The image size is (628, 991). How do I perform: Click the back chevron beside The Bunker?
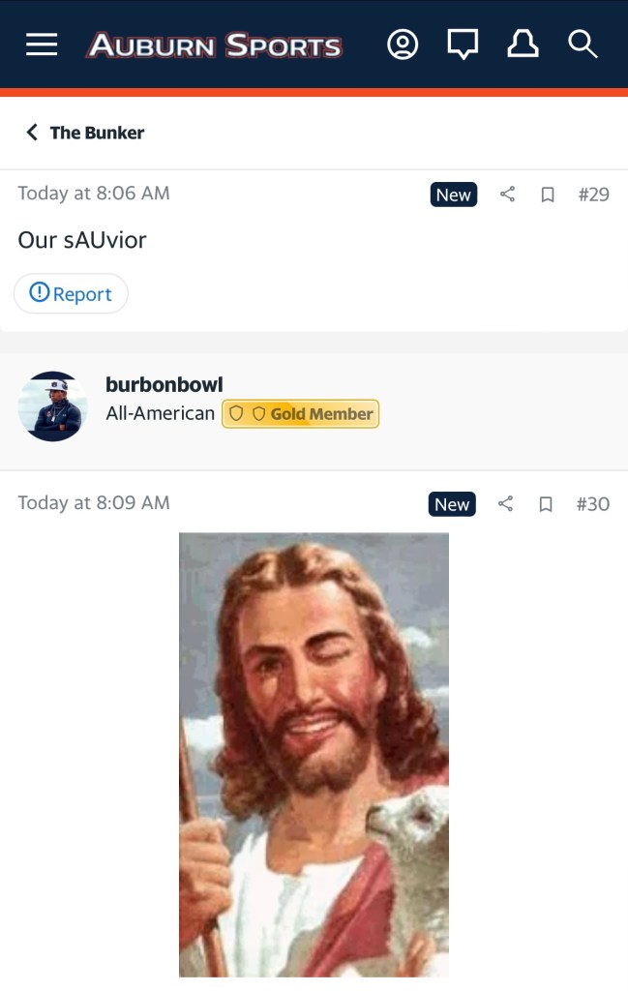click(x=32, y=132)
